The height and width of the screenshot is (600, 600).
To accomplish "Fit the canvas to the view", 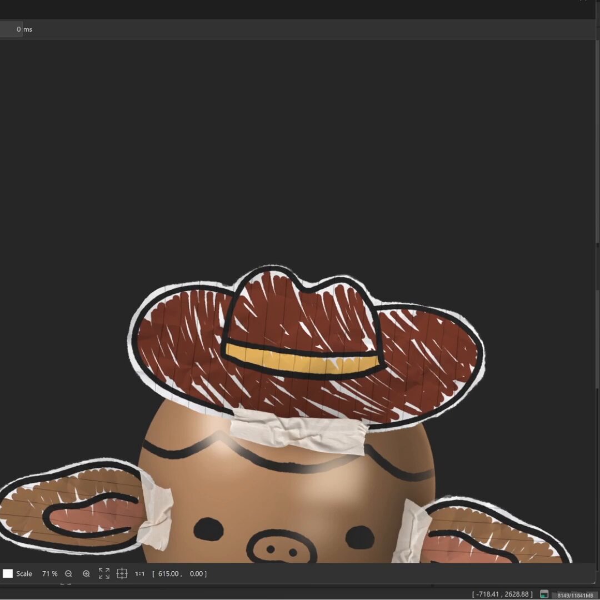I will [x=104, y=573].
